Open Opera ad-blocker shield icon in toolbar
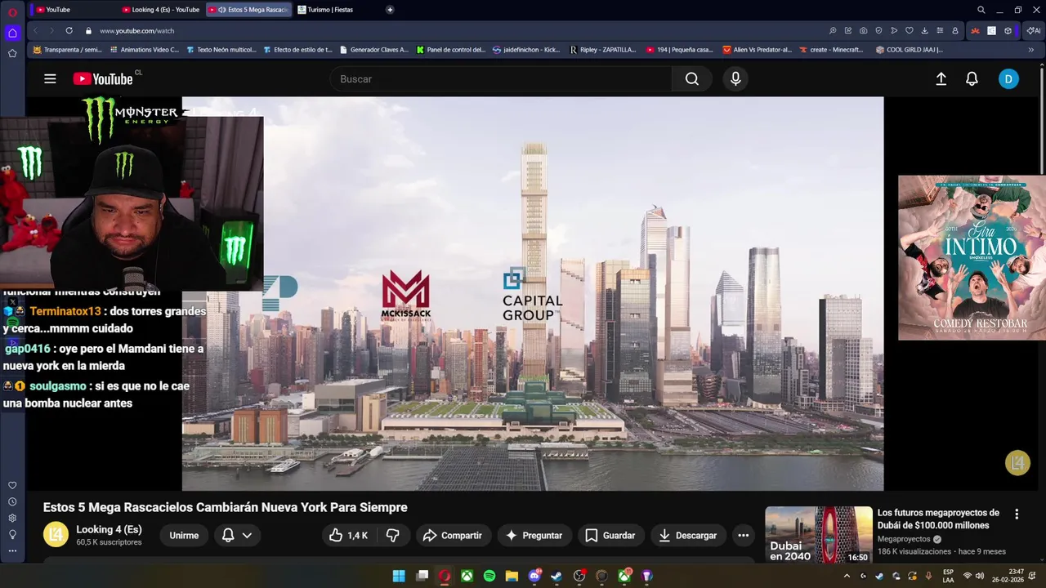Screen dimensions: 1046x588 [879, 31]
